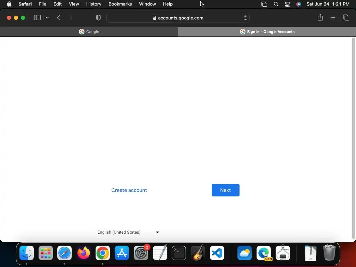Open the History menu
The height and width of the screenshot is (267, 356).
point(94,4)
